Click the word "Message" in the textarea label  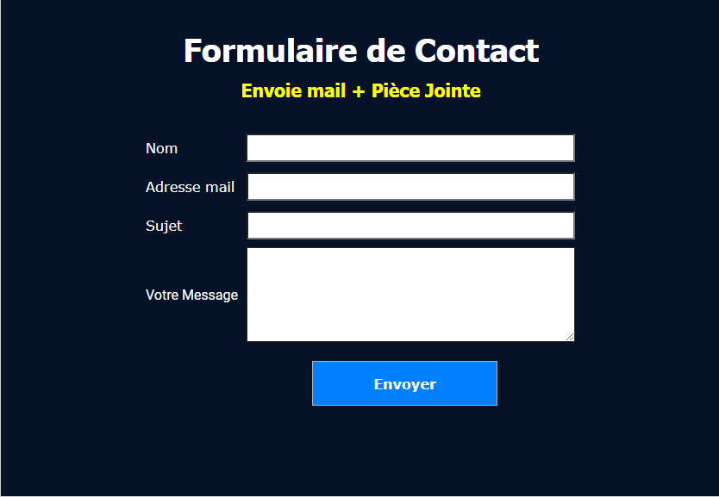[210, 295]
